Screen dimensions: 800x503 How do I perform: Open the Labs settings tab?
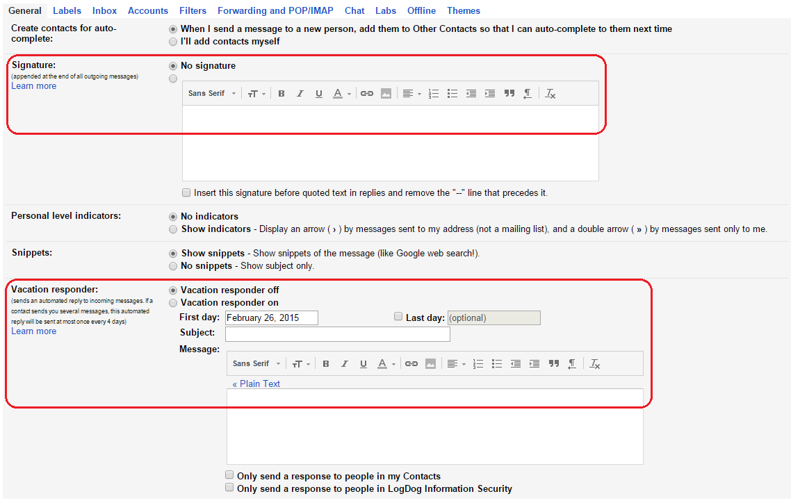tap(386, 10)
